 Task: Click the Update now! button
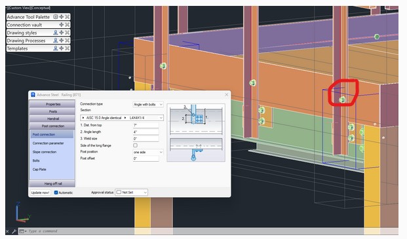(x=40, y=193)
